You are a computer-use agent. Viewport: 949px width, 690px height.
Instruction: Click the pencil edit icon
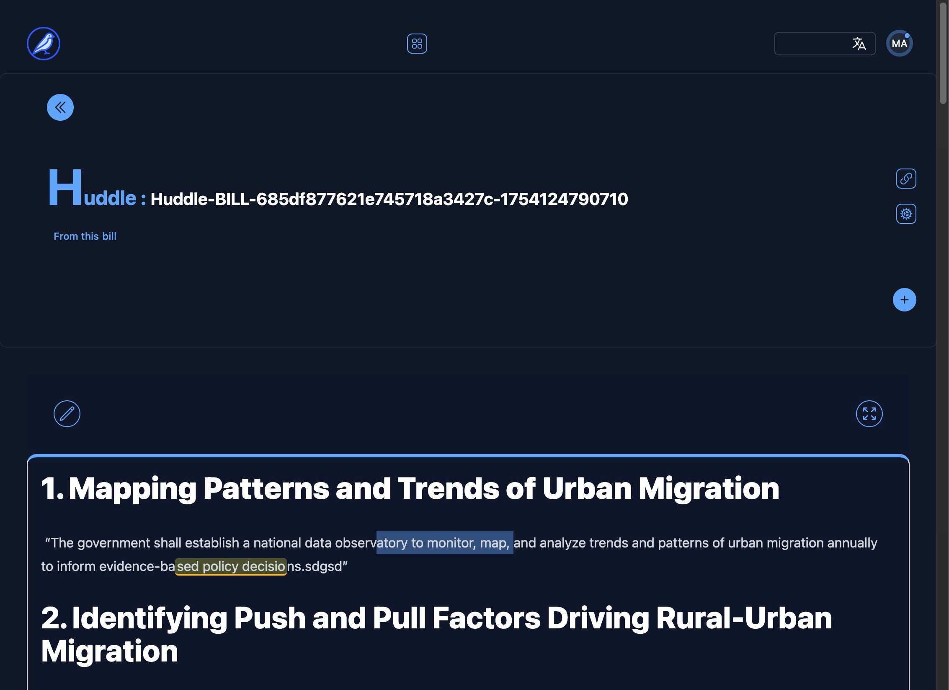click(x=67, y=414)
